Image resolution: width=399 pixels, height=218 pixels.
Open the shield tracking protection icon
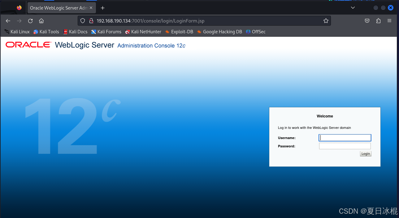[x=83, y=21]
